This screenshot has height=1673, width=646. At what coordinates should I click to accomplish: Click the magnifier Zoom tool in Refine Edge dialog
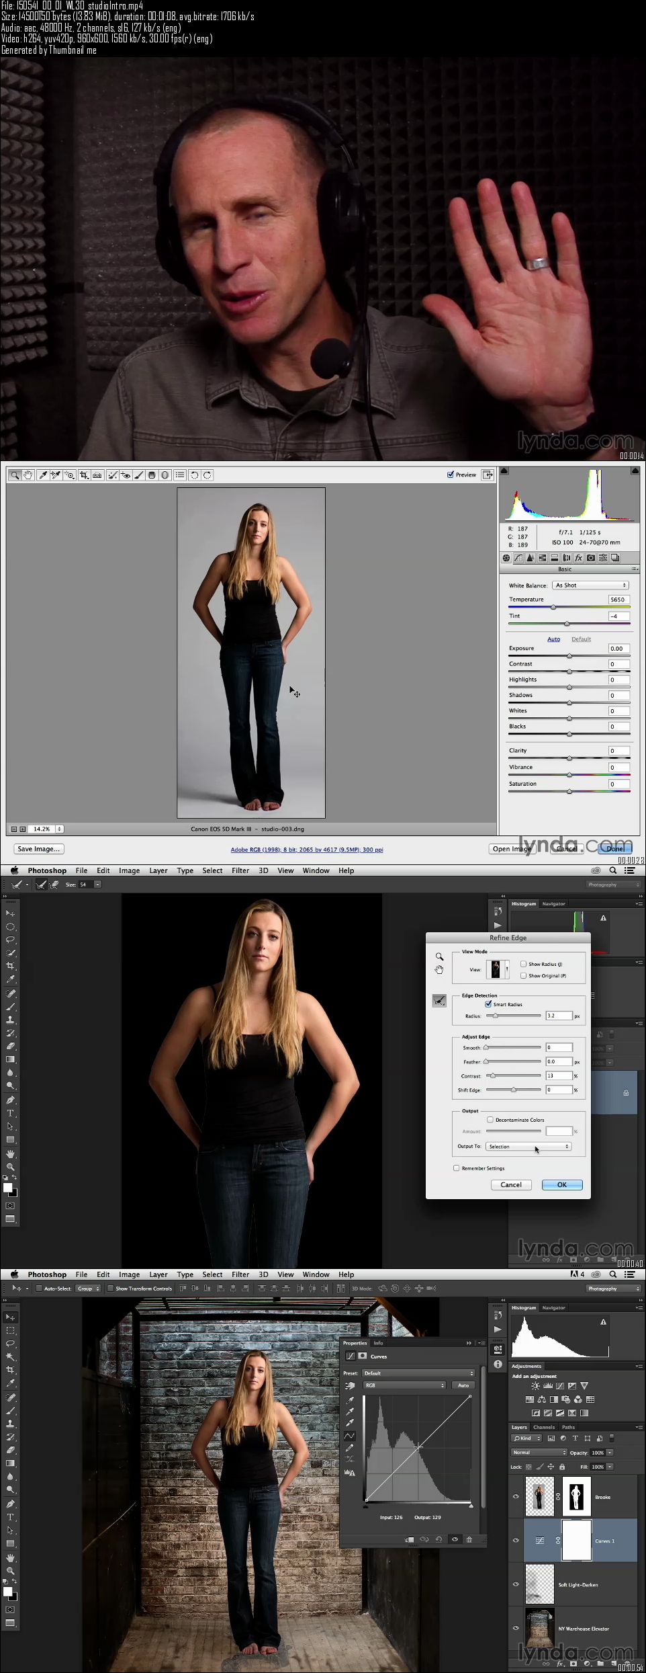click(439, 956)
